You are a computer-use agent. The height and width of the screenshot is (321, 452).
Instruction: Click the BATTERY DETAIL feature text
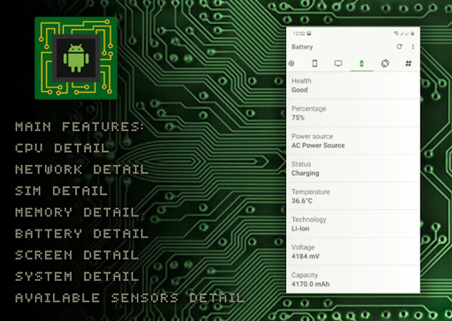(x=81, y=234)
